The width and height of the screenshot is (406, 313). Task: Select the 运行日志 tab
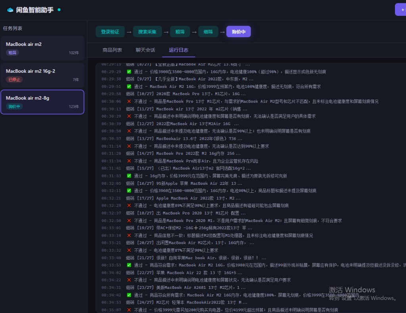[178, 50]
